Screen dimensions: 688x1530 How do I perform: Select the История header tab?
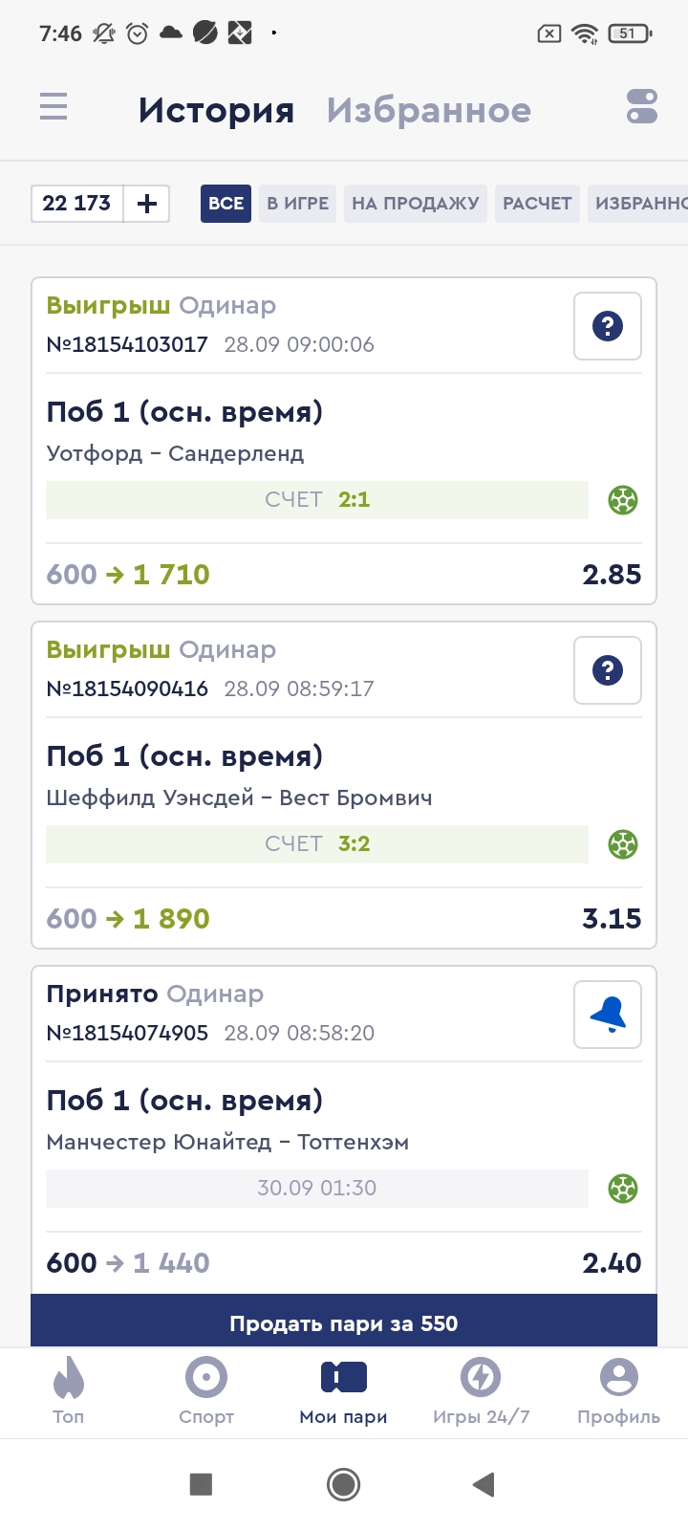coord(216,110)
